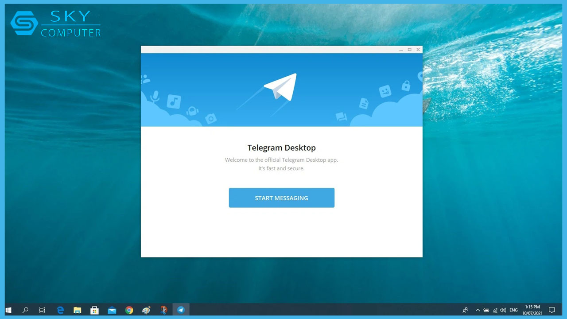Open Microsoft Edge
This screenshot has height=319, width=567.
[x=60, y=310]
